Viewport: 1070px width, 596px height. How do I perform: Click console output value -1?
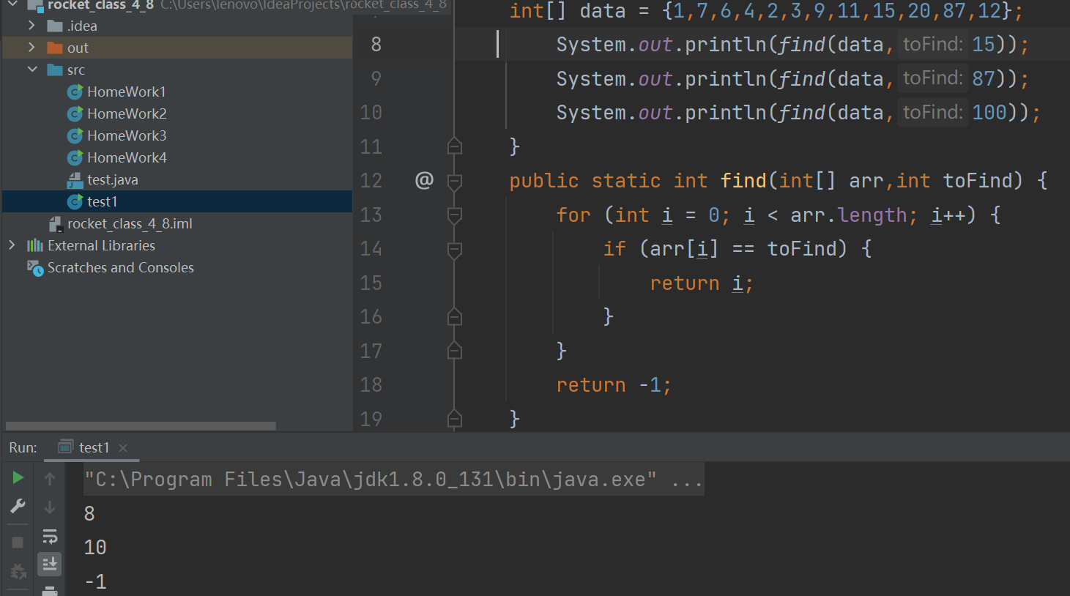(95, 582)
